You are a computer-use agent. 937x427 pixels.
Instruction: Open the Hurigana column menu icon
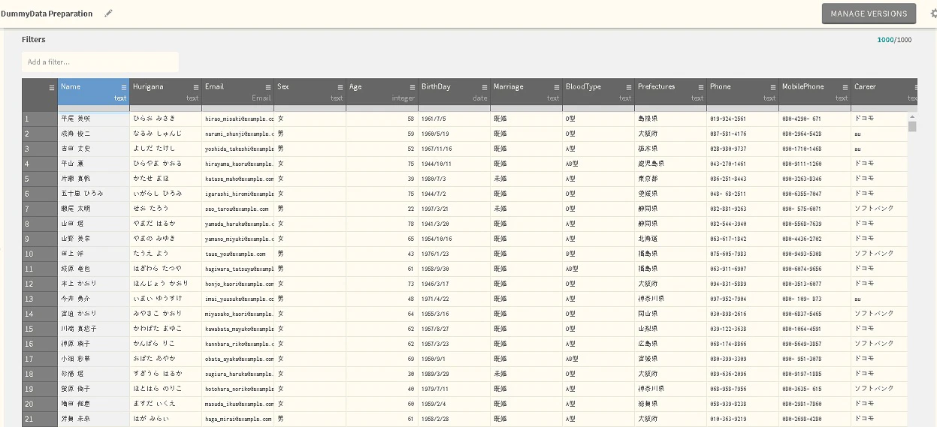(x=196, y=87)
